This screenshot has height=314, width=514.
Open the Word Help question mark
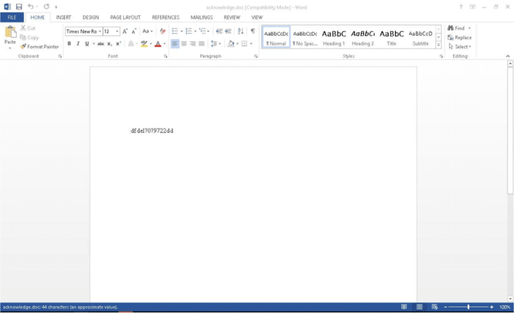coord(461,6)
